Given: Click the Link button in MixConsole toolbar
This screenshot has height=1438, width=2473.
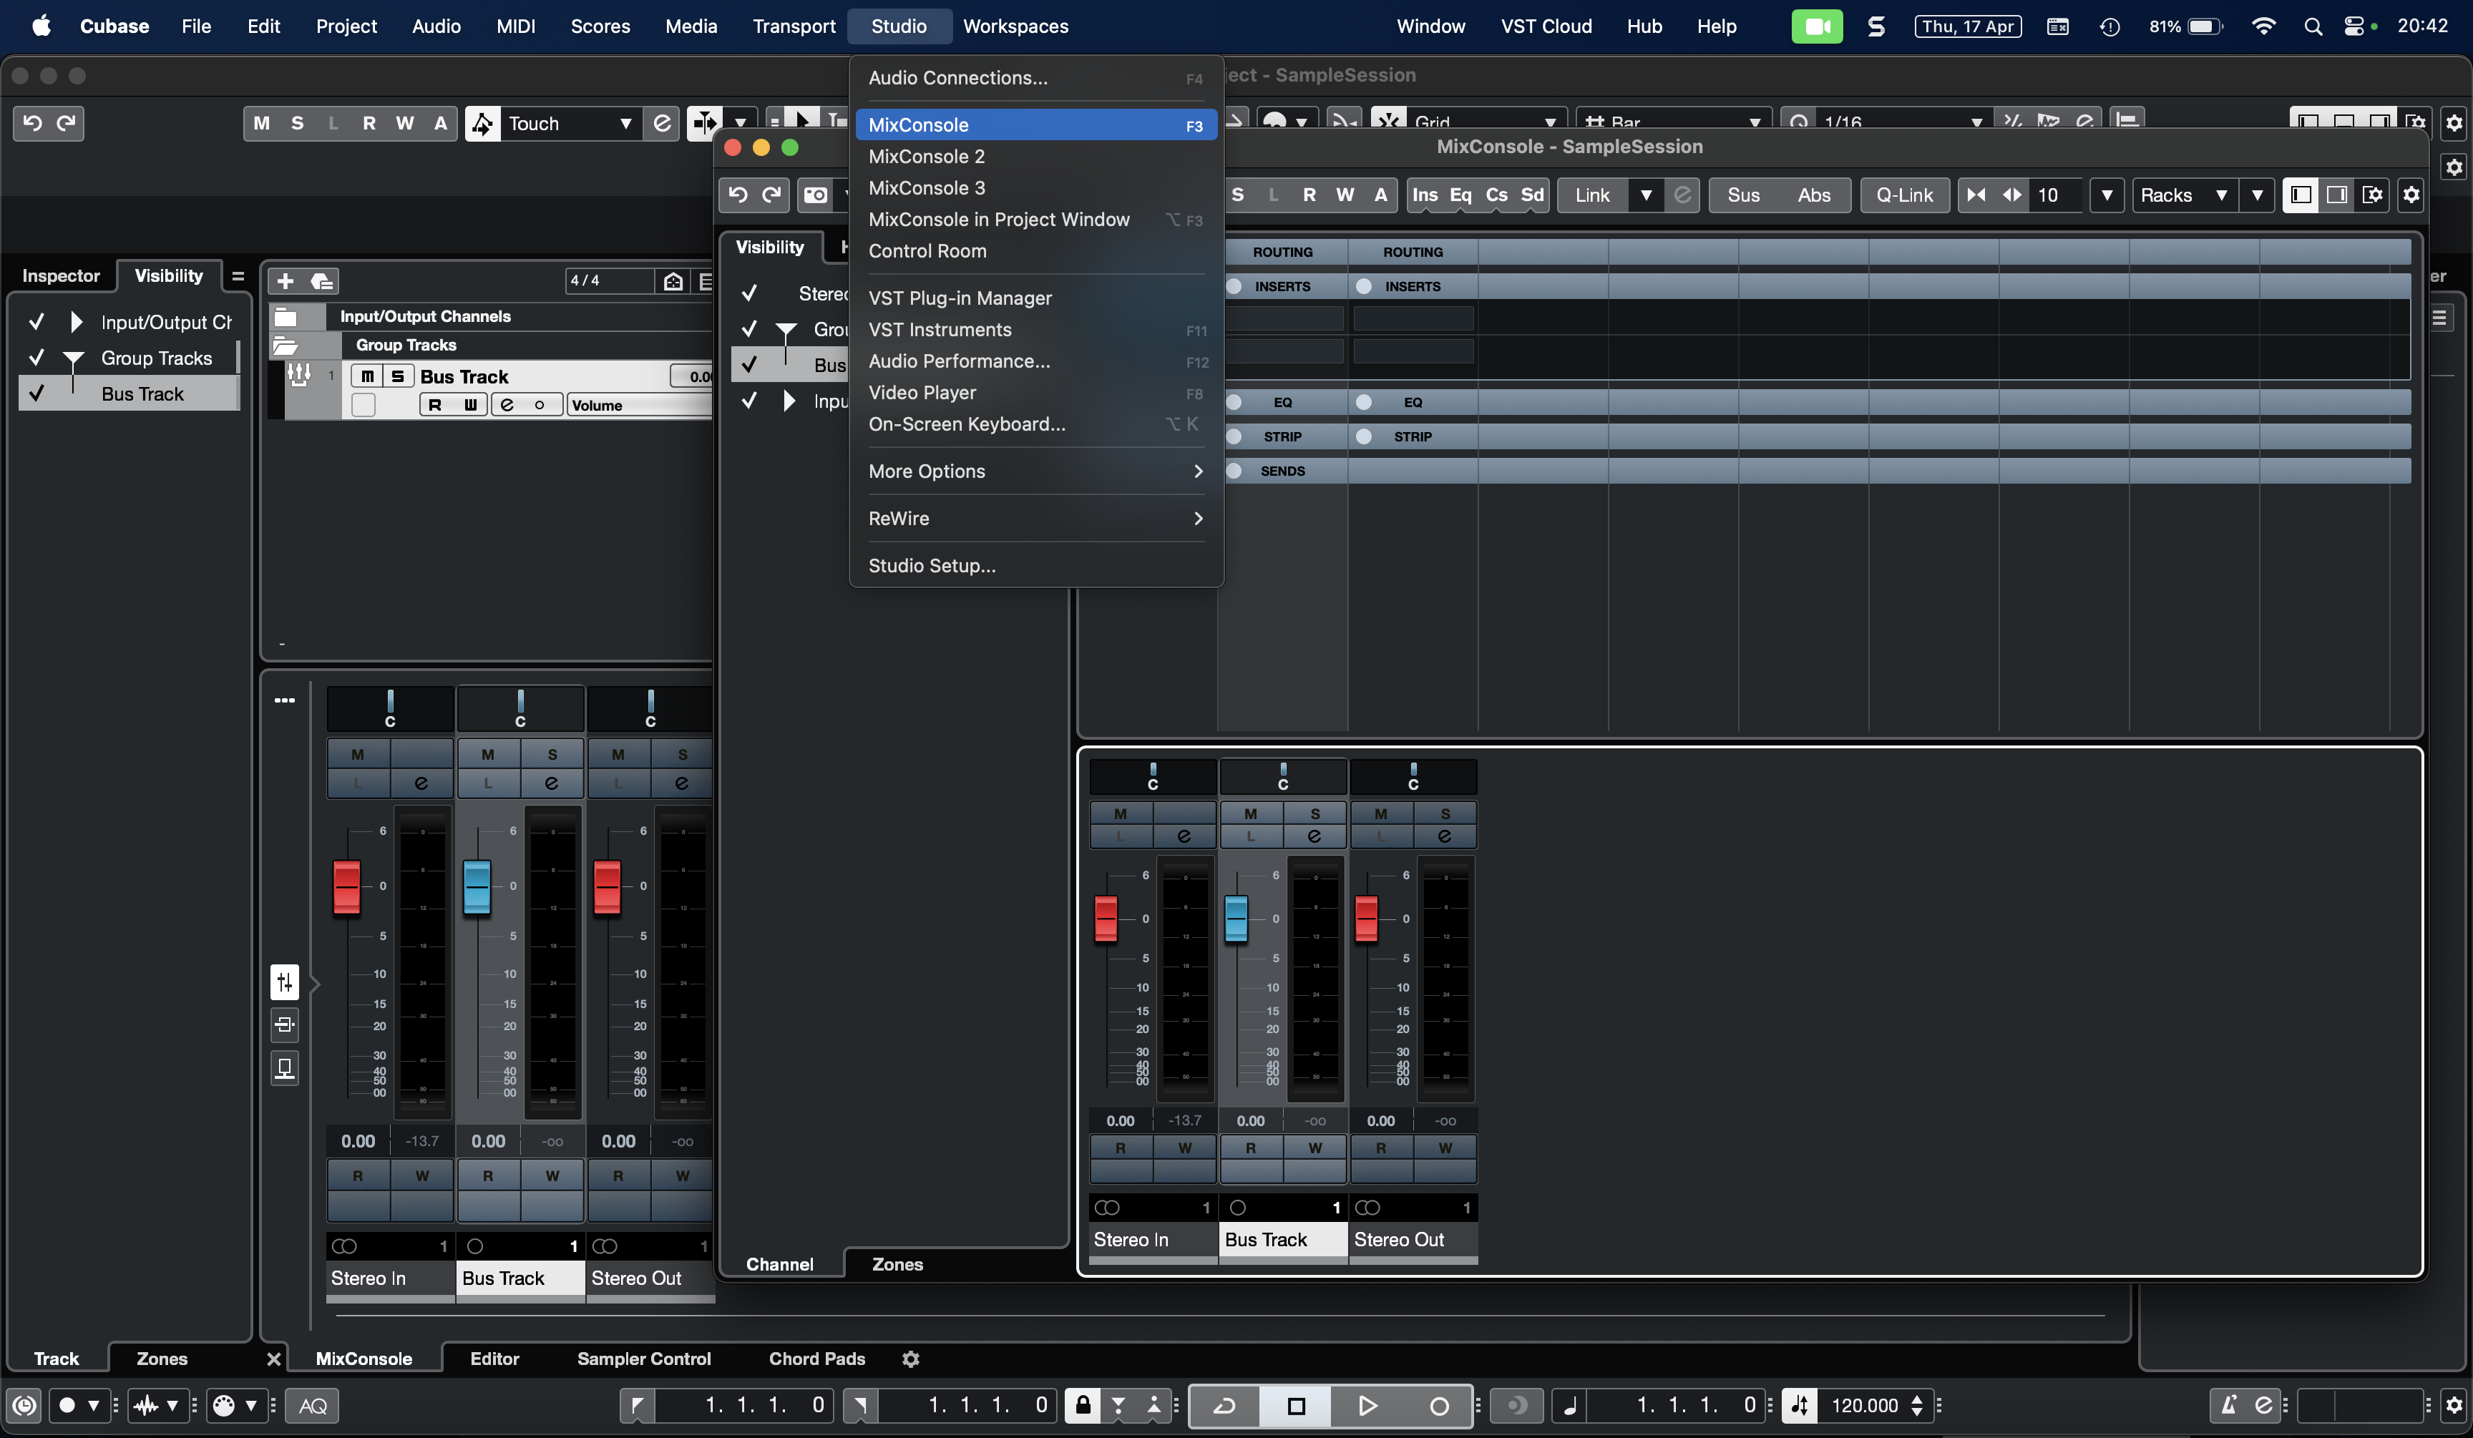Looking at the screenshot, I should (x=1591, y=194).
